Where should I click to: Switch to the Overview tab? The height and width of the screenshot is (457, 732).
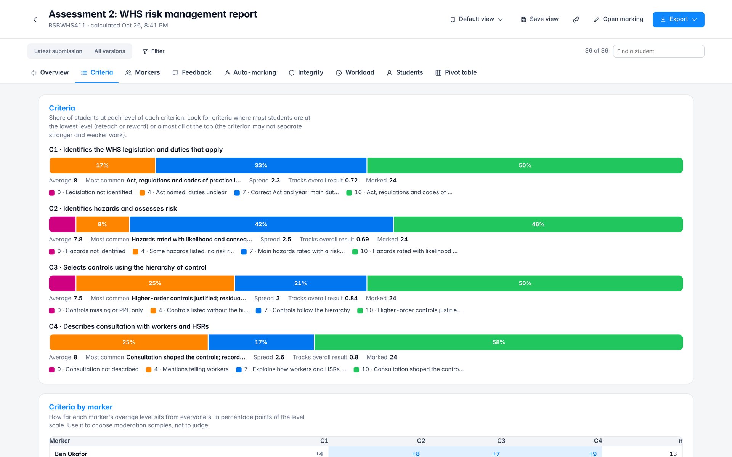point(50,73)
